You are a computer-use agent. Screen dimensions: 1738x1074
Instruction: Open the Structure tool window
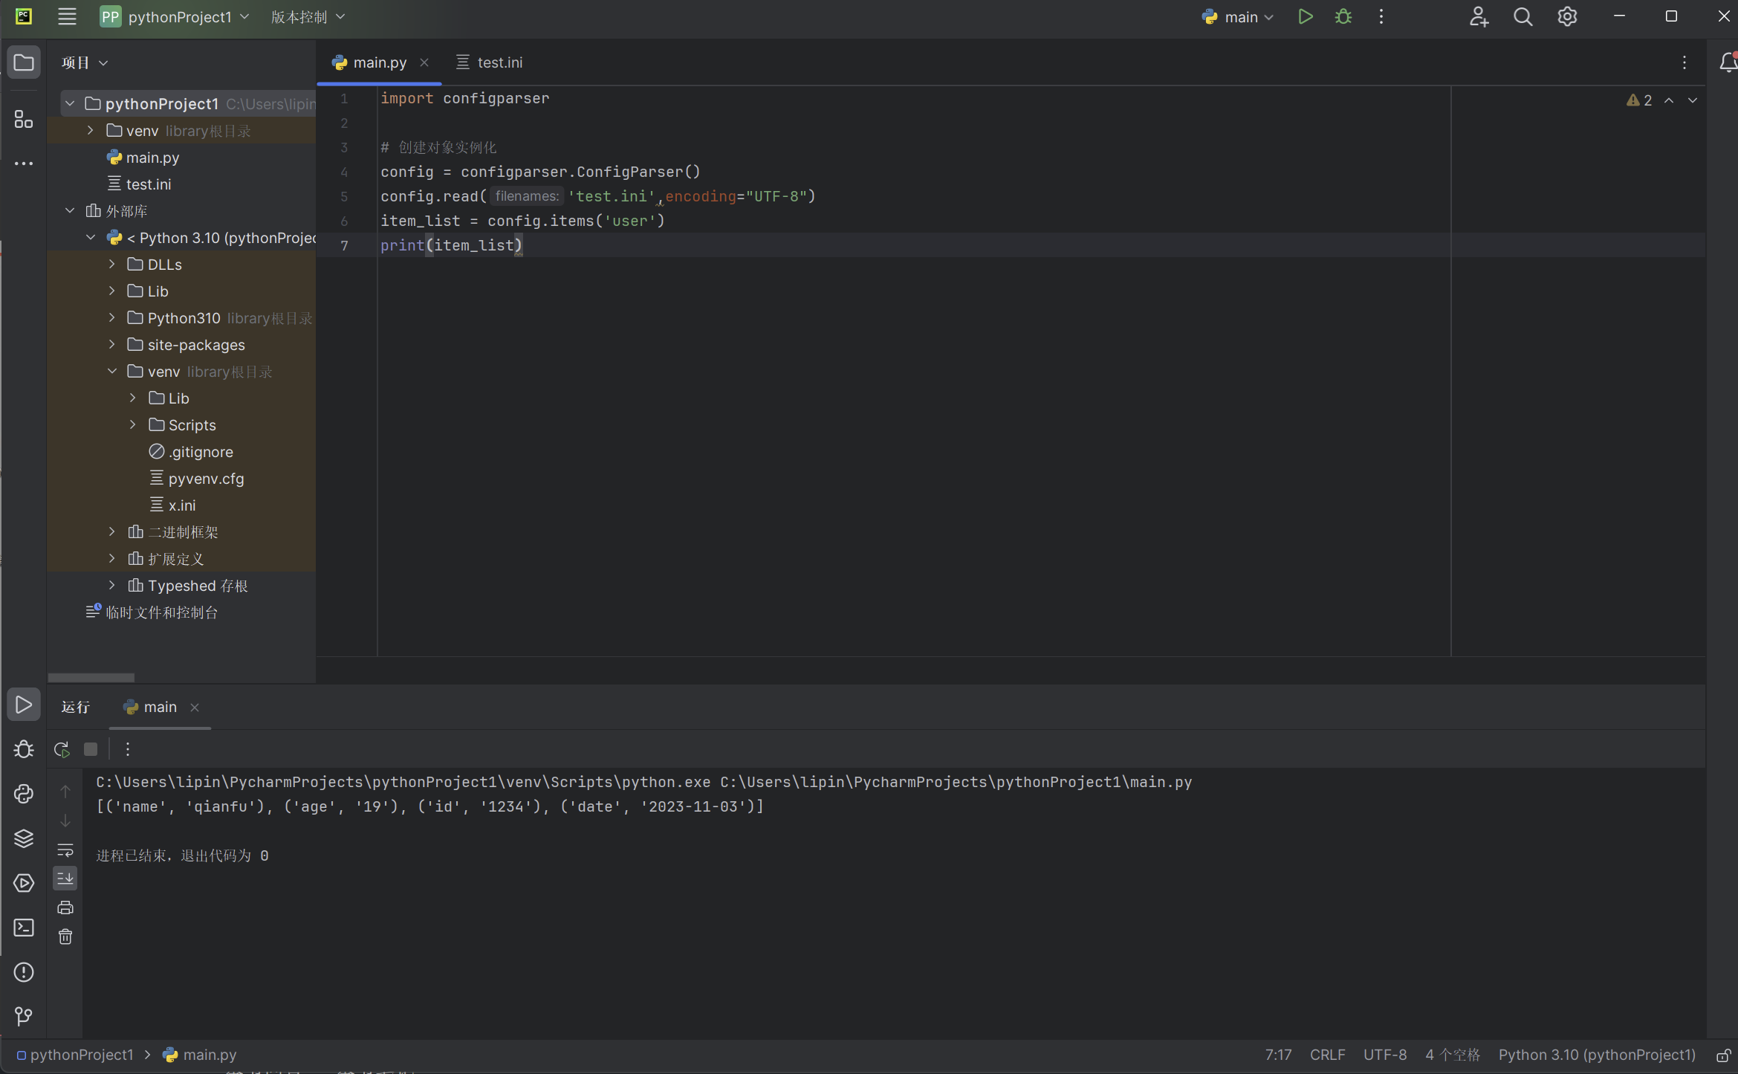[x=24, y=119]
